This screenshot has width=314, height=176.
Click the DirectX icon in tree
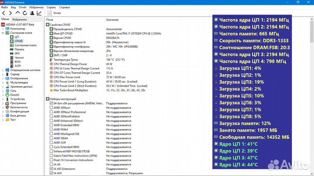tap(7, 95)
